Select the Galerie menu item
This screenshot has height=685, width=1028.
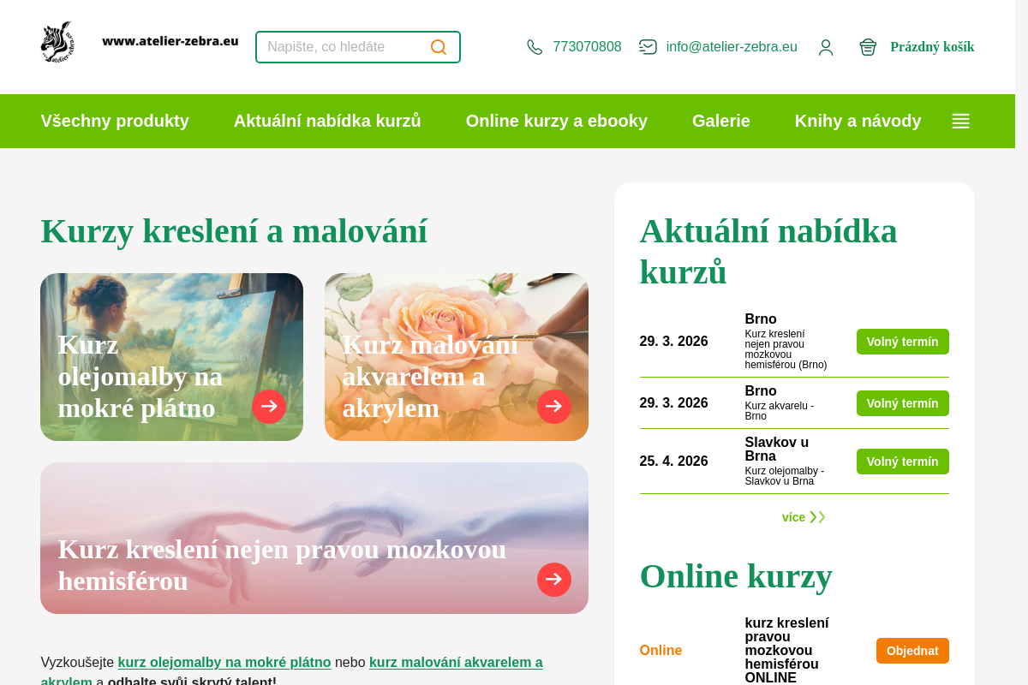[x=721, y=121]
